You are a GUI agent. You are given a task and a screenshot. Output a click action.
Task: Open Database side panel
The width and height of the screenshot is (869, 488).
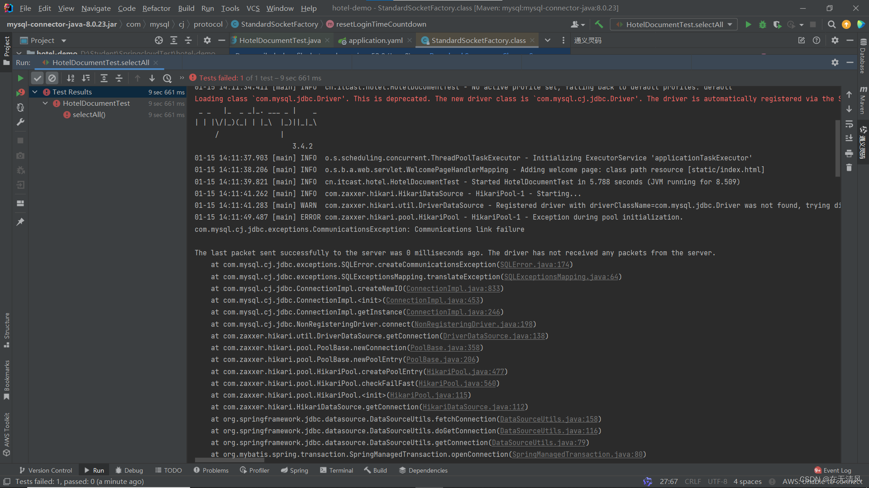tap(863, 56)
